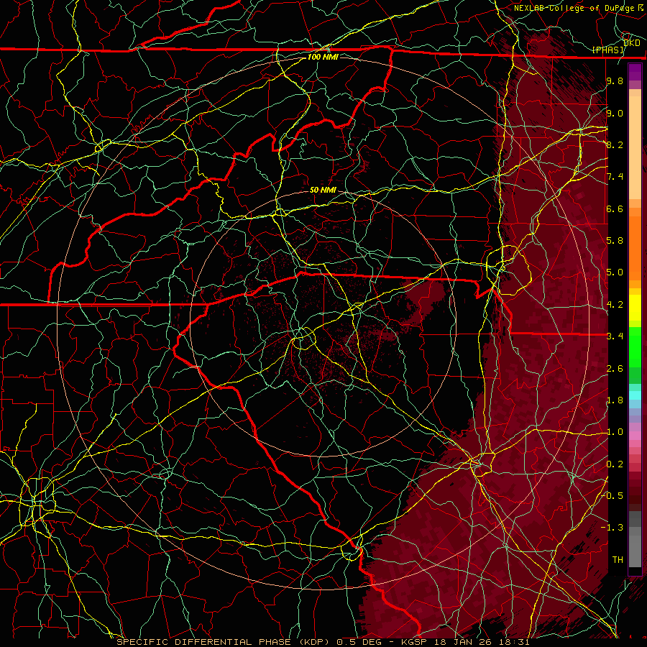Pick the pale peach swatch beside 8.2
The height and width of the screenshot is (647, 647).
tap(635, 149)
